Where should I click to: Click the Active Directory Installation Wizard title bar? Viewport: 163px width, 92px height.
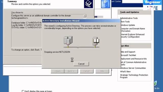(81, 21)
